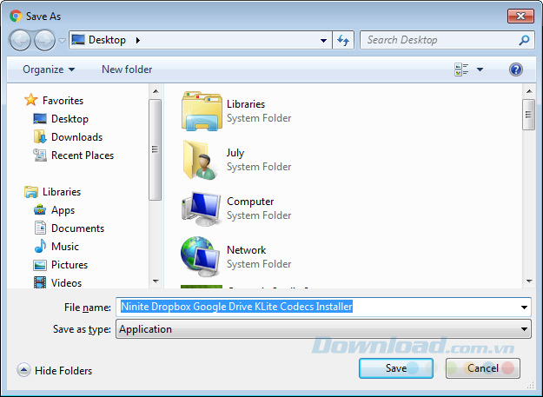Click navigation pane scroll down arrow

tap(156, 281)
